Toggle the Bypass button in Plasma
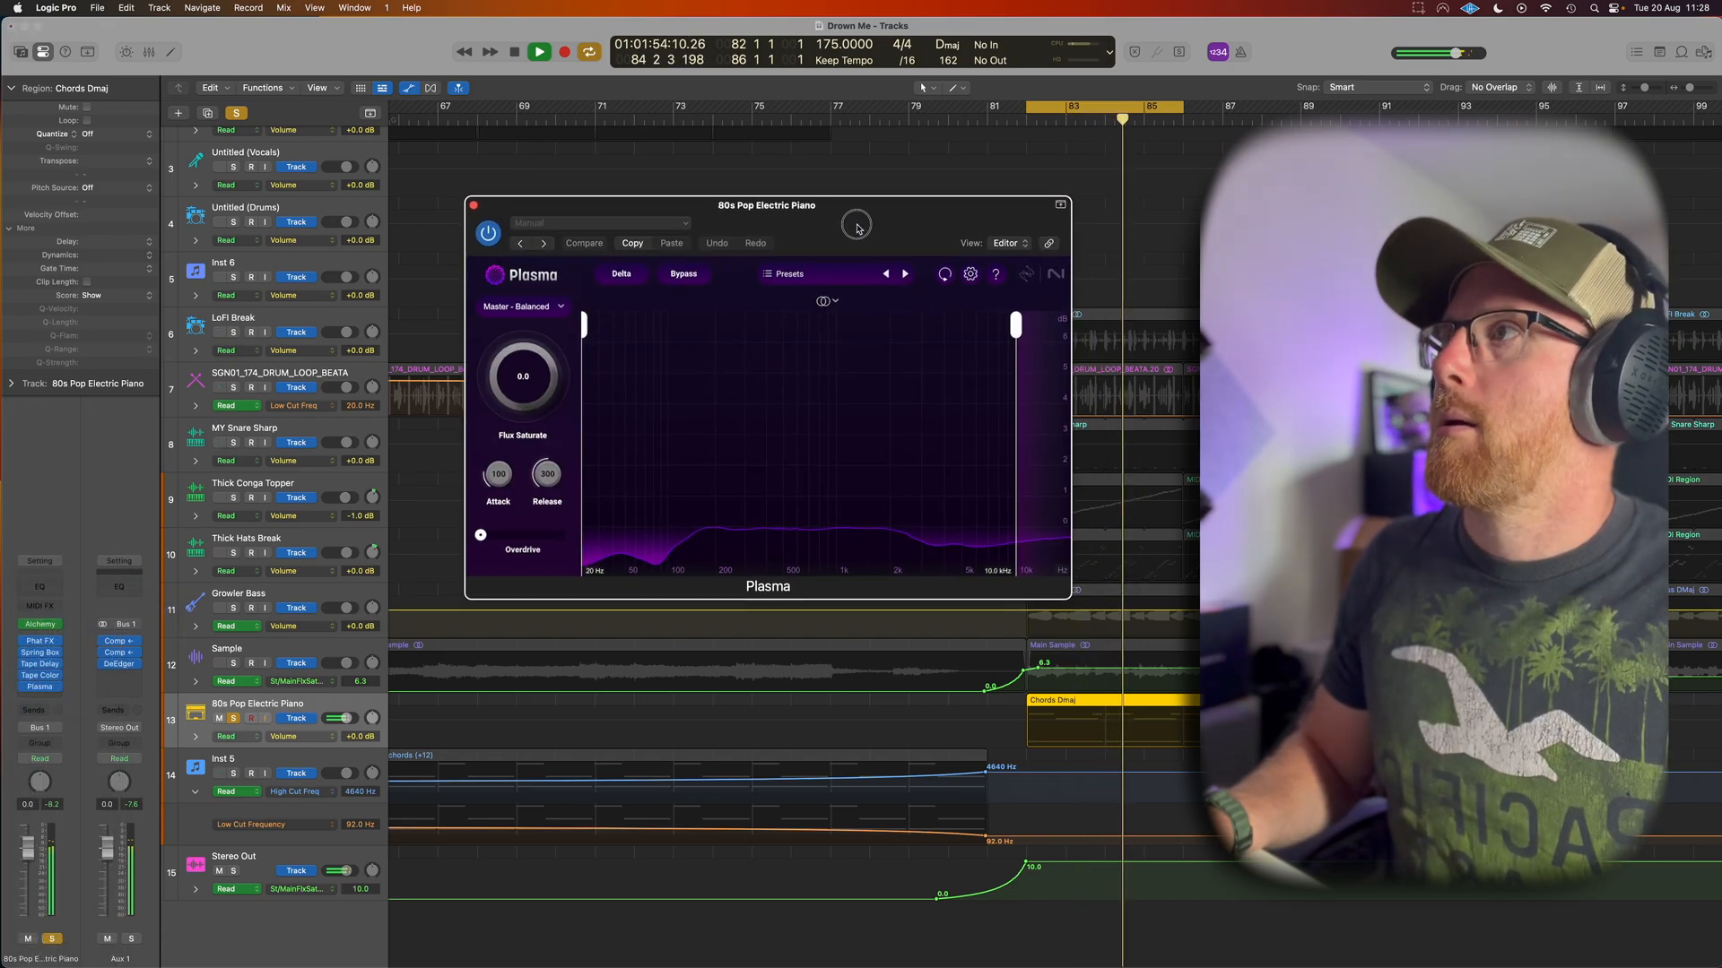This screenshot has width=1722, height=968. tap(683, 274)
